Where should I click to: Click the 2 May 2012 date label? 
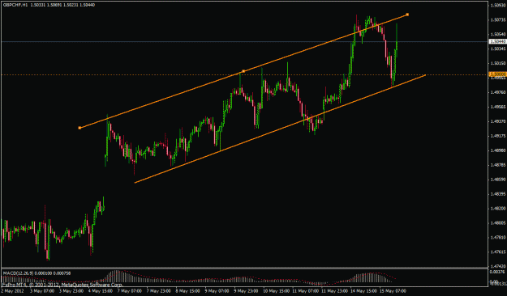point(12,291)
